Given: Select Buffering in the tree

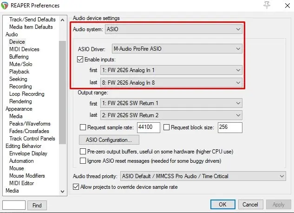Looking at the screenshot, I should point(19,57).
